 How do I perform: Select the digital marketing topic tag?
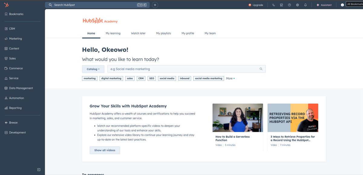click(111, 78)
